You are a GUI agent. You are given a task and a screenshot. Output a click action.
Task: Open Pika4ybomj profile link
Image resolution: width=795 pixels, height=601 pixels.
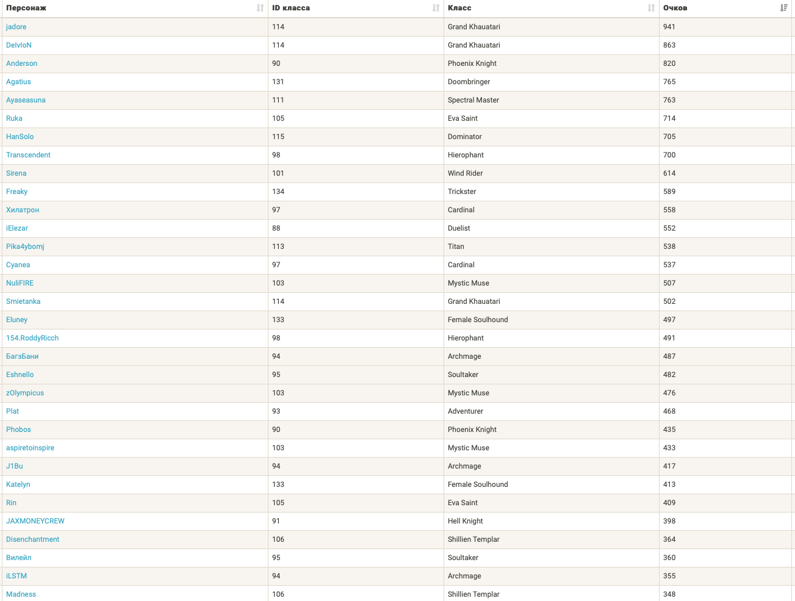click(25, 247)
